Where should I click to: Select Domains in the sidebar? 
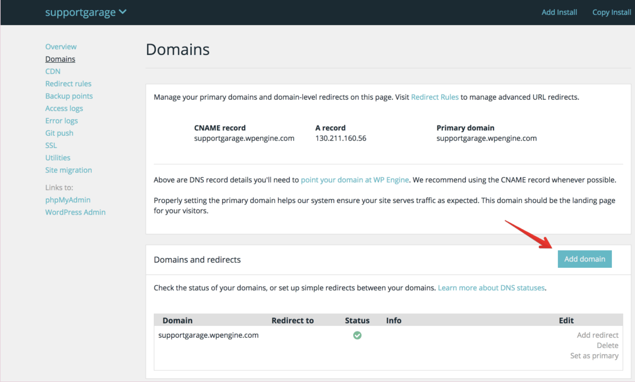(x=60, y=59)
